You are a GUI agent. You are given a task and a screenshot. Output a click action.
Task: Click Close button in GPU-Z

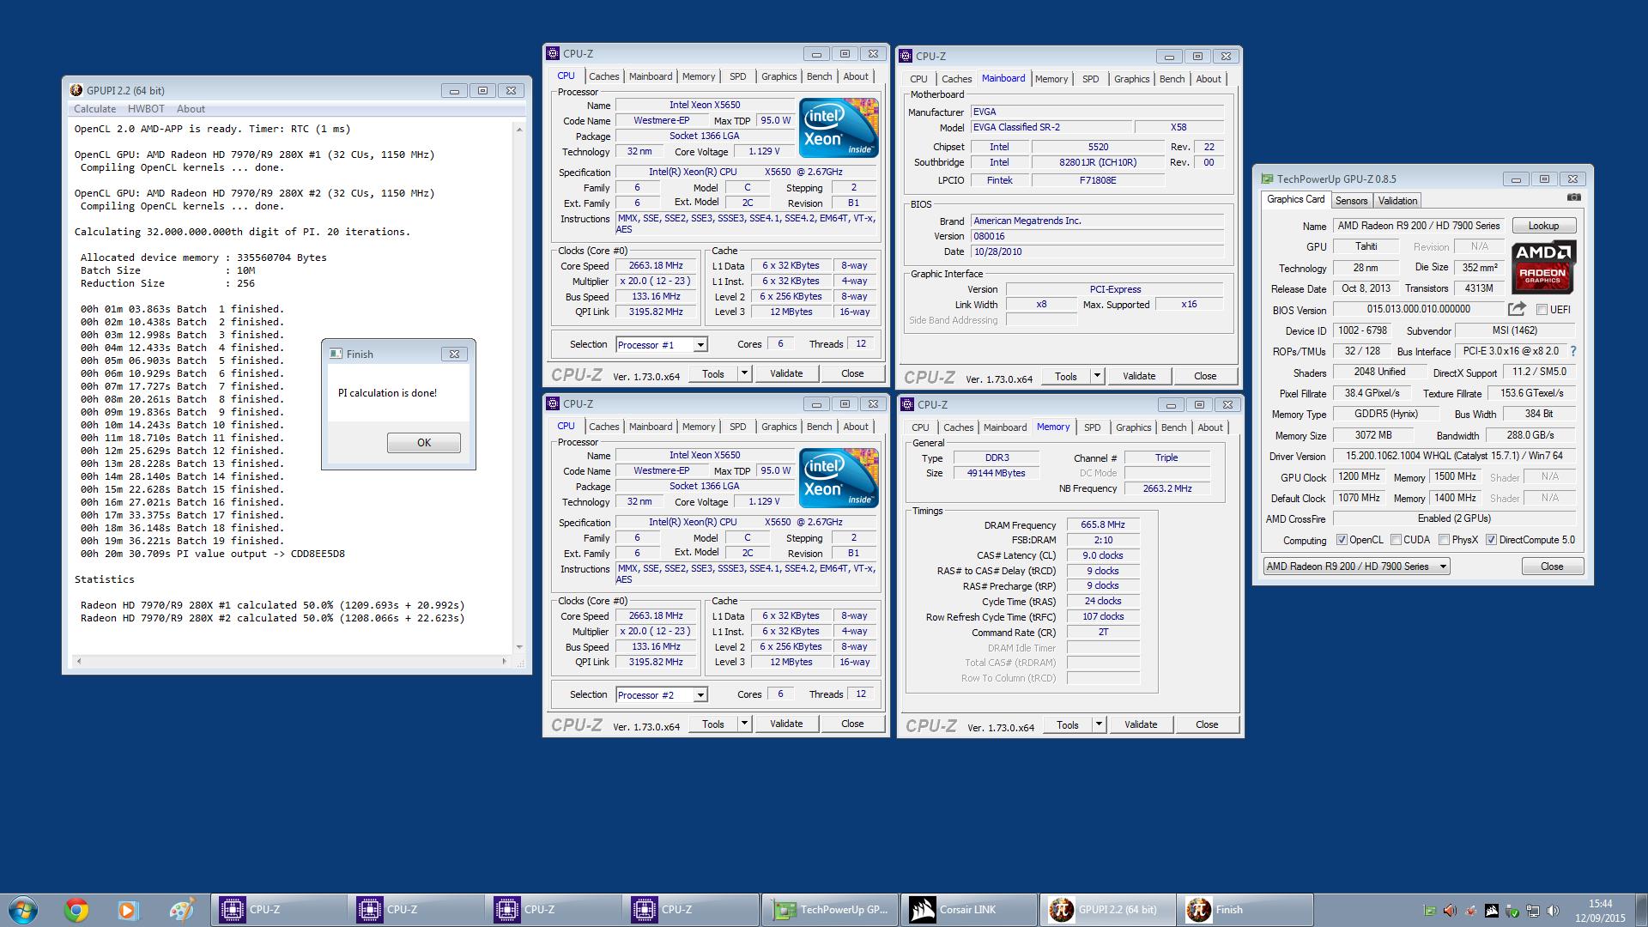coord(1552,566)
